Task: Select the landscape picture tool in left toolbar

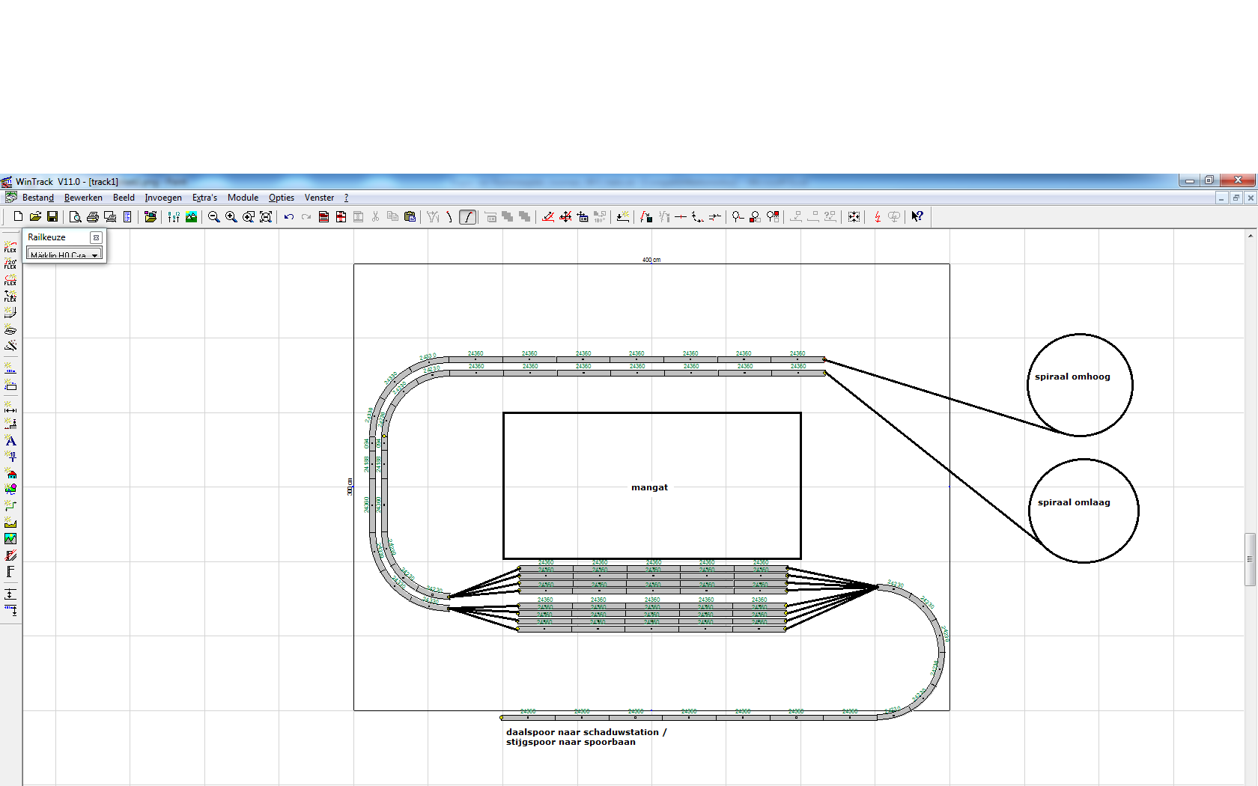Action: 10,538
